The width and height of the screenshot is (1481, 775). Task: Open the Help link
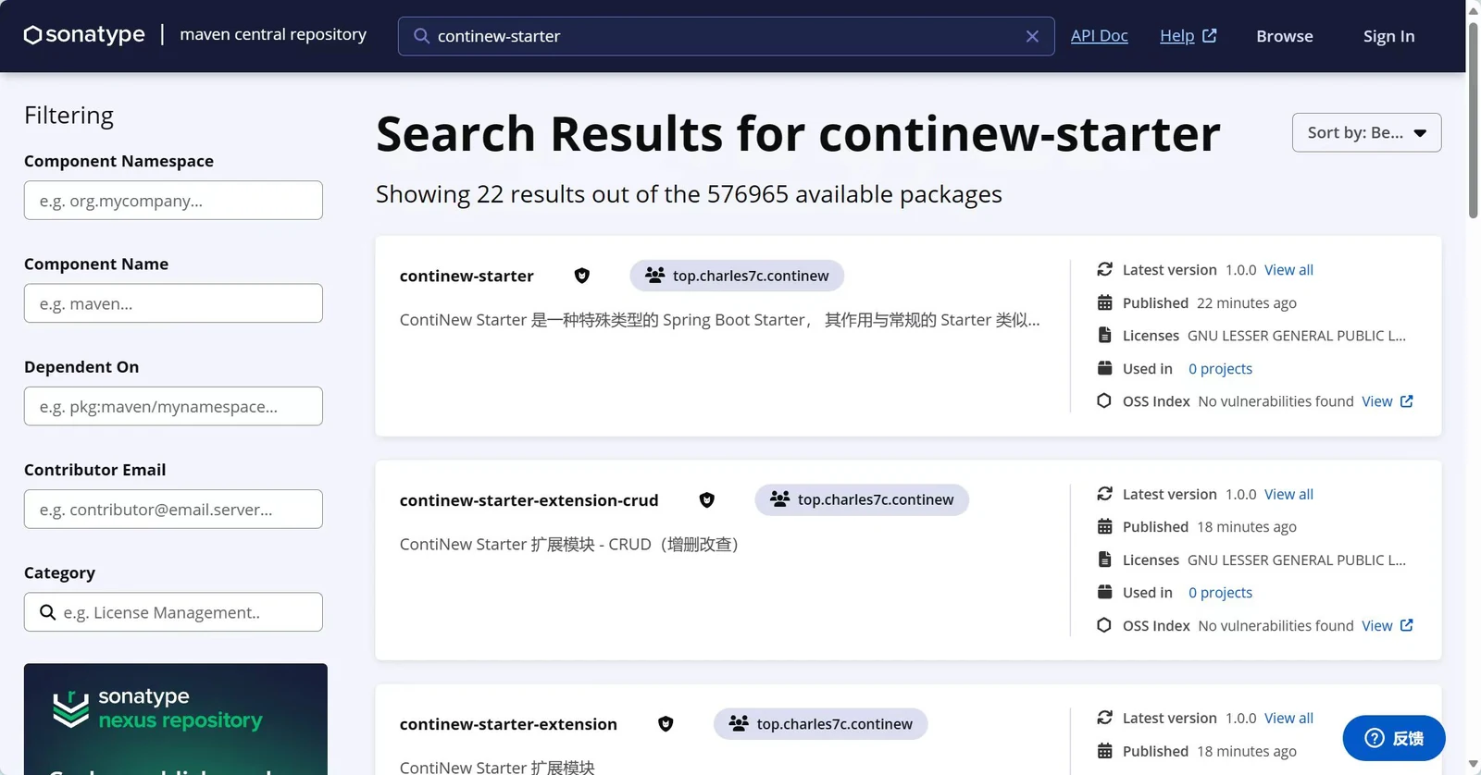click(x=1177, y=35)
